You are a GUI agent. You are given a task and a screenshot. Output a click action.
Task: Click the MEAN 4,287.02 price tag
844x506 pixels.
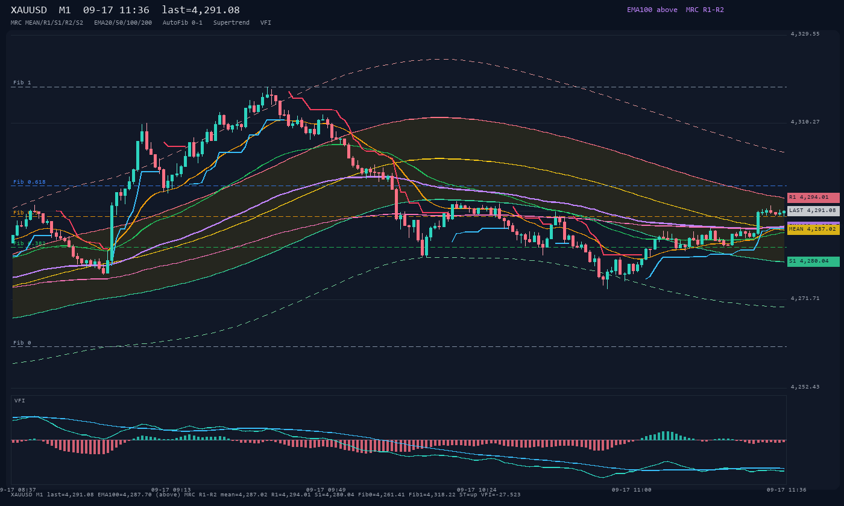click(x=813, y=230)
